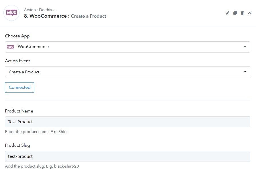This screenshot has width=256, height=171.
Task: Click the 'Action Event' label
Action: pyautogui.click(x=17, y=61)
